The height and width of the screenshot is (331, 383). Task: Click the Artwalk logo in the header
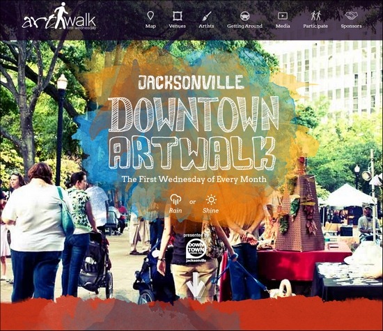(59, 17)
